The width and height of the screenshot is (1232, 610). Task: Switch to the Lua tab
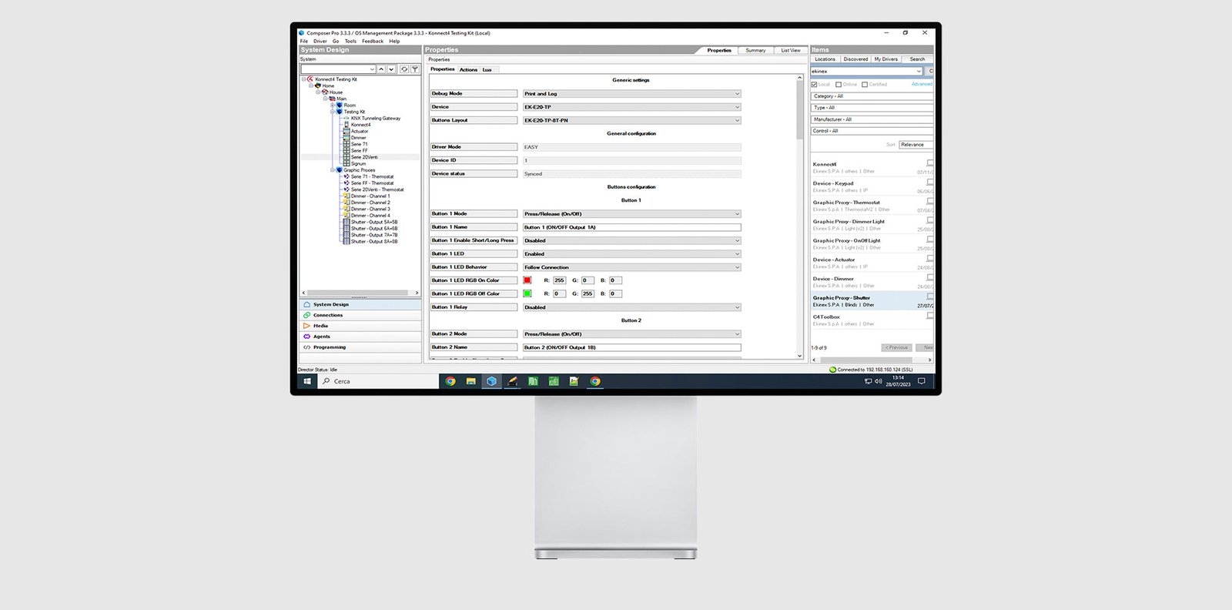[487, 69]
